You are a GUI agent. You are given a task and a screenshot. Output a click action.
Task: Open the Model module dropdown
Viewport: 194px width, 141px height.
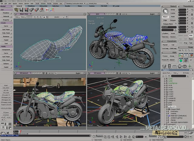[x=6, y=6]
